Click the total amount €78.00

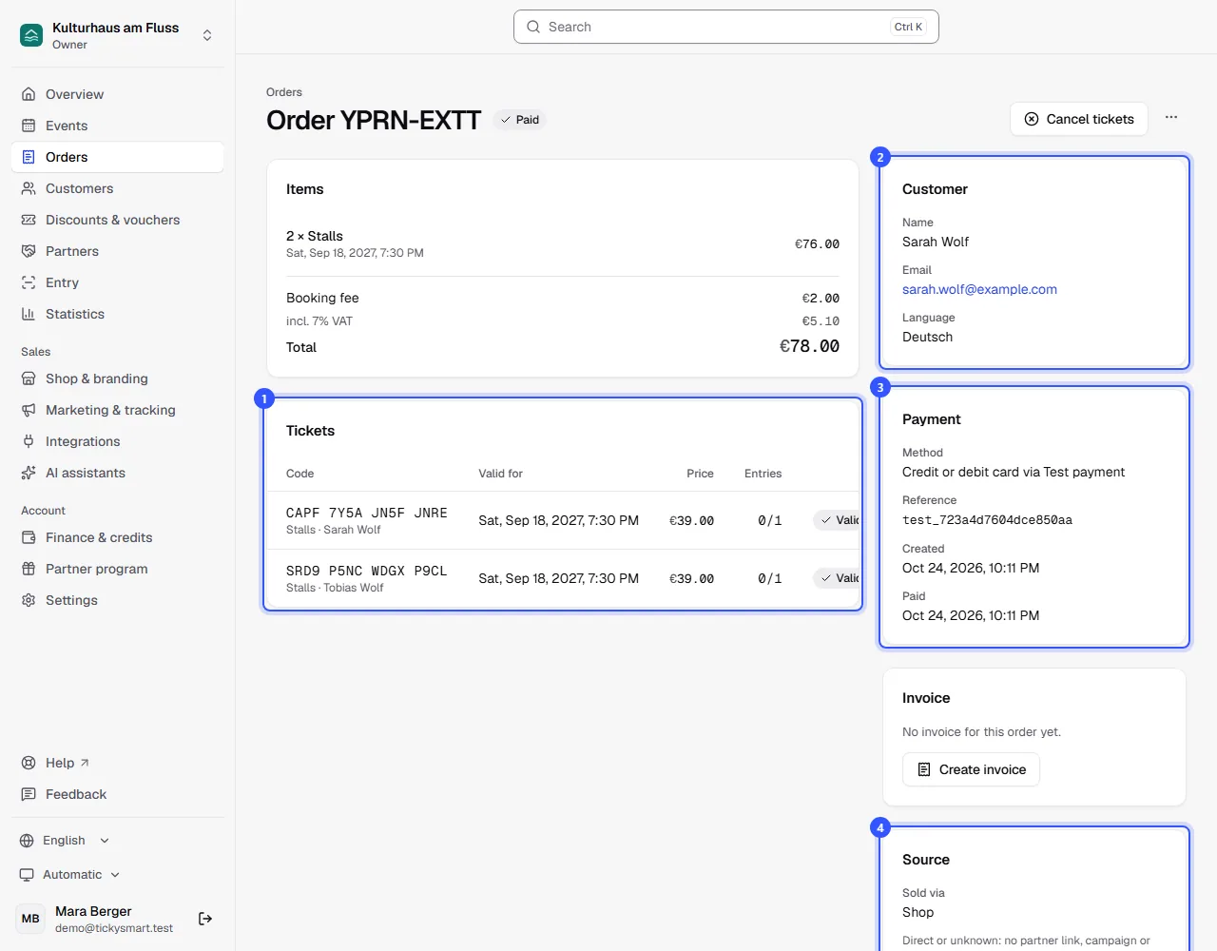tap(809, 346)
